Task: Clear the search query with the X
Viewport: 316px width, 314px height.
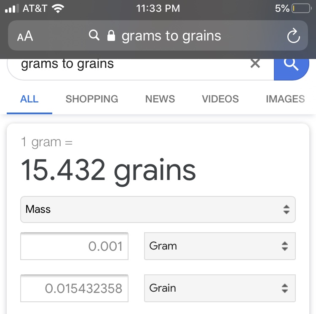Action: point(255,63)
